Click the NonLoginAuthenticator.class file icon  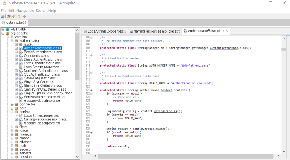coord(21,71)
